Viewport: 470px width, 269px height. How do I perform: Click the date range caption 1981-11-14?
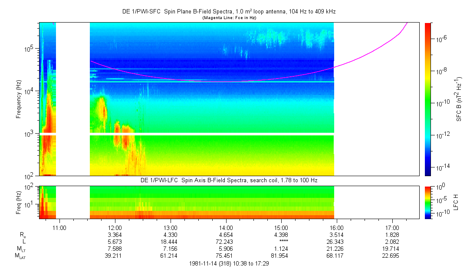229,263
